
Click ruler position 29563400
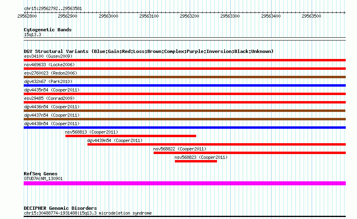click(x=271, y=16)
